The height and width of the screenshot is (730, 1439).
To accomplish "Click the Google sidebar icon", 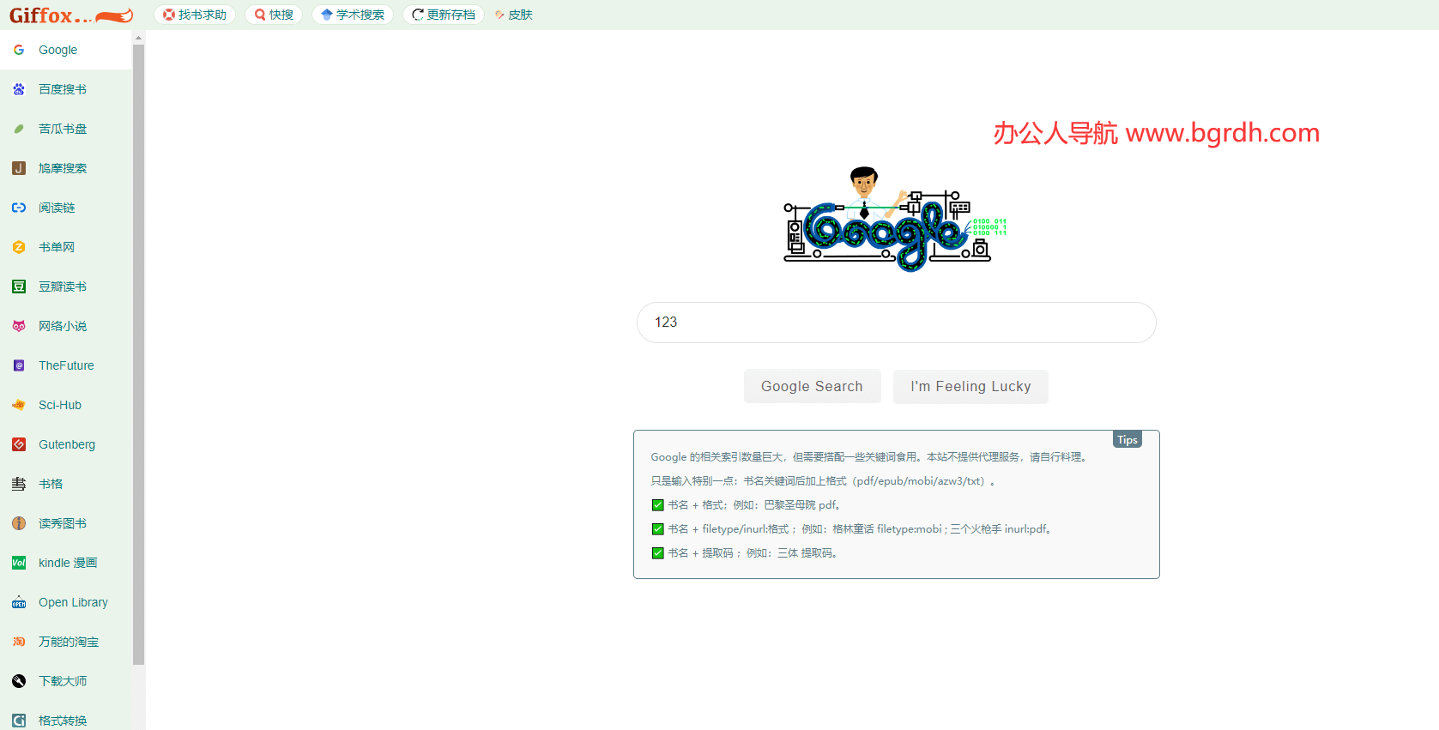I will point(19,50).
